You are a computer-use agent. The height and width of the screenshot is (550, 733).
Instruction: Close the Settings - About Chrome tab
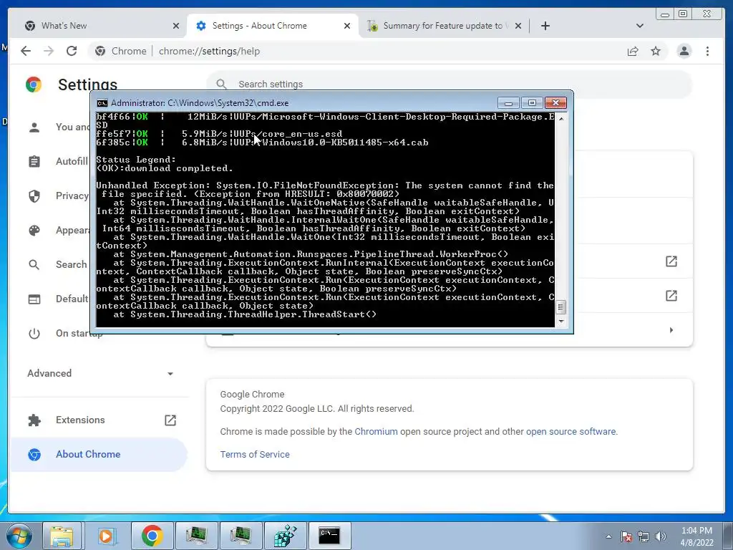[x=347, y=26]
